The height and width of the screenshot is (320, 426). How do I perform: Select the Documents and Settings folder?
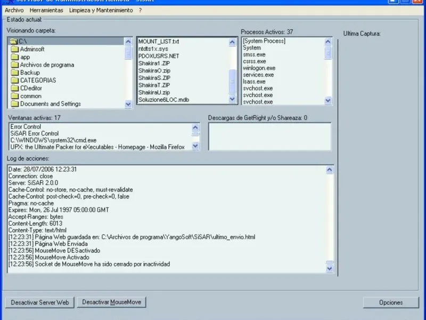click(46, 104)
